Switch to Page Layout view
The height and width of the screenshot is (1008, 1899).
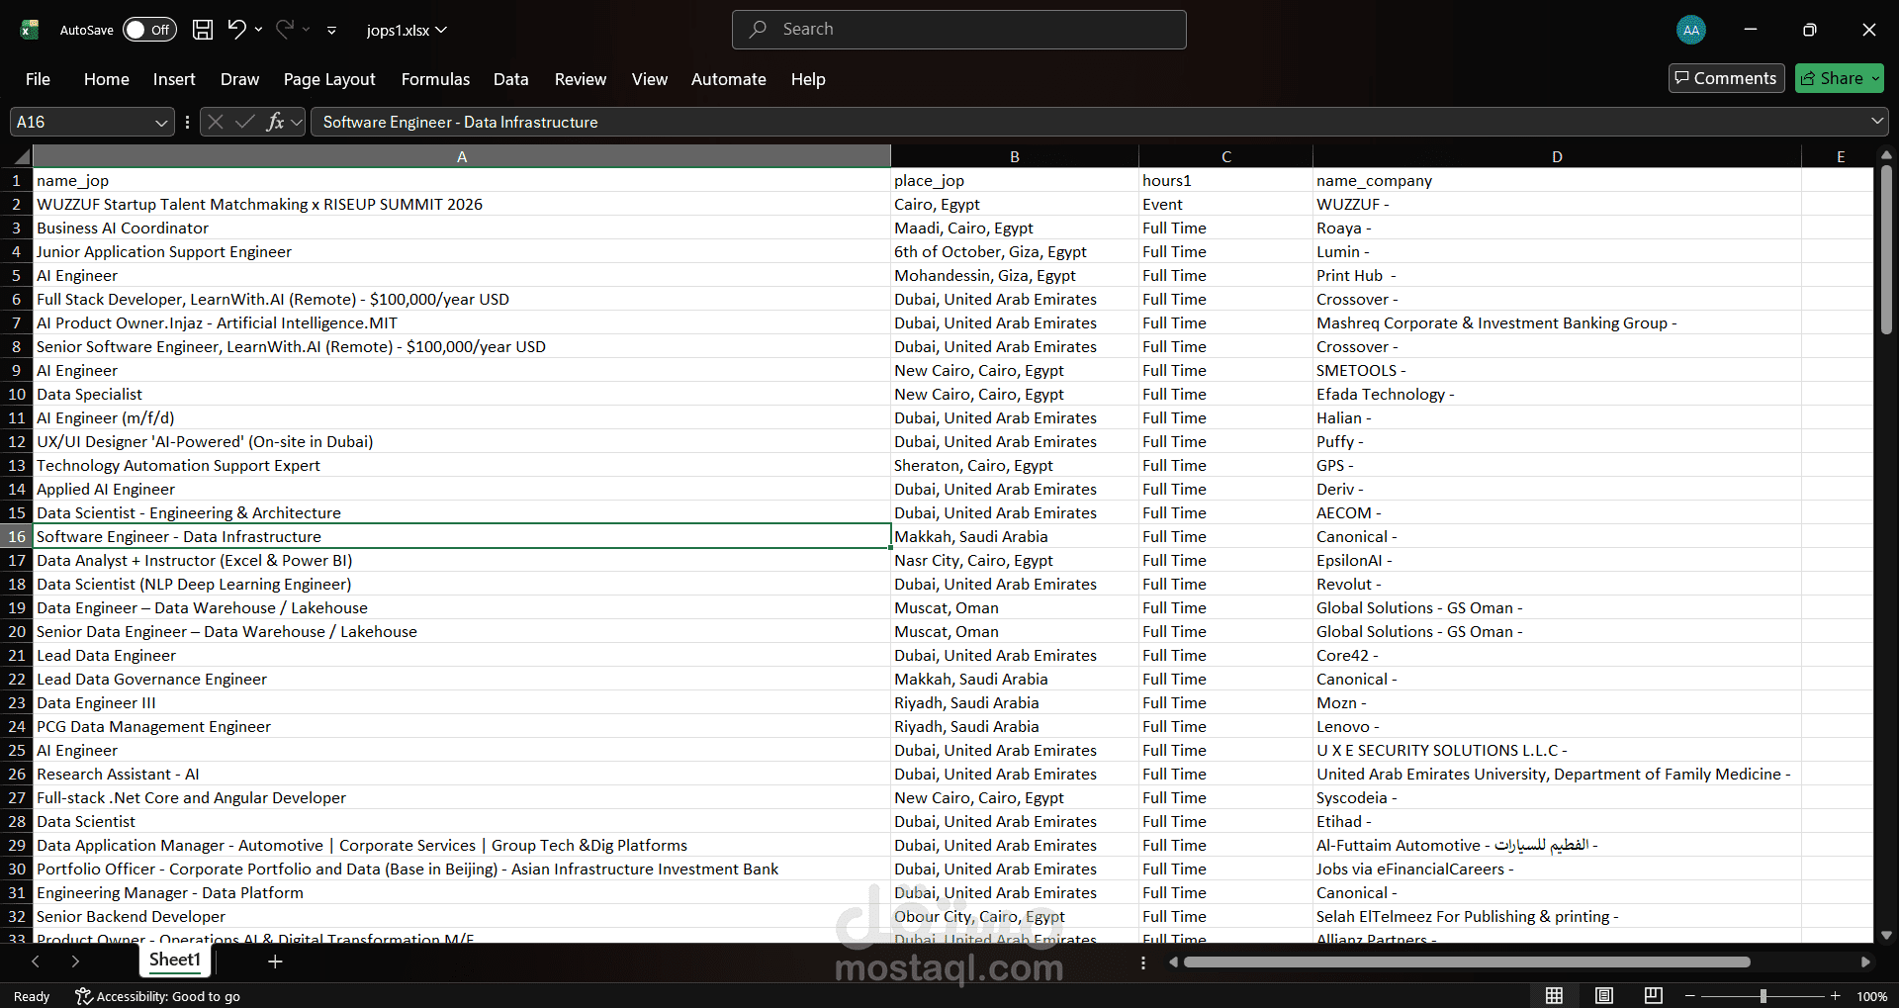(x=1604, y=996)
